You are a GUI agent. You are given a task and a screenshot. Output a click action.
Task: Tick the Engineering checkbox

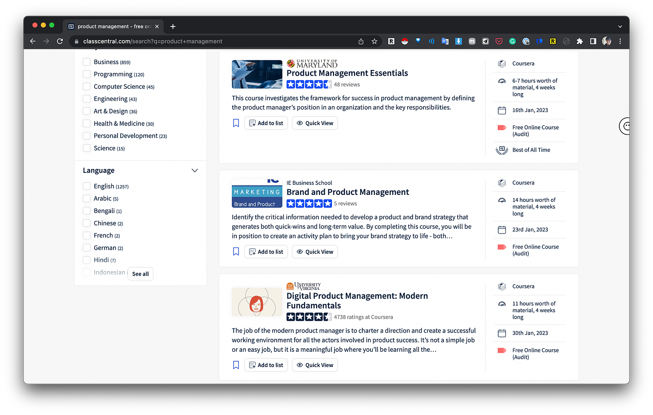(x=87, y=99)
